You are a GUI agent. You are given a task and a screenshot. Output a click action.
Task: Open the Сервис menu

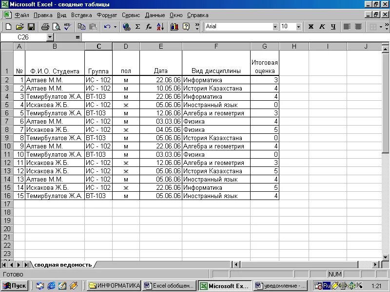tap(131, 15)
